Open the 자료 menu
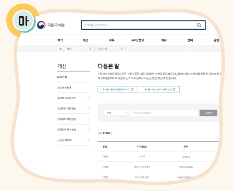Viewport: 233px width, 191px height. click(164, 40)
